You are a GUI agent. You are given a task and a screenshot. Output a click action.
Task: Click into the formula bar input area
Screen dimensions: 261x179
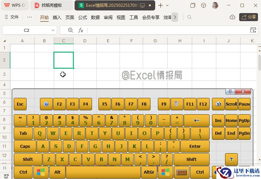point(168,30)
